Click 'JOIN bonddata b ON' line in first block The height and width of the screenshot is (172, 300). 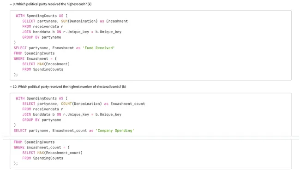tap(72, 32)
